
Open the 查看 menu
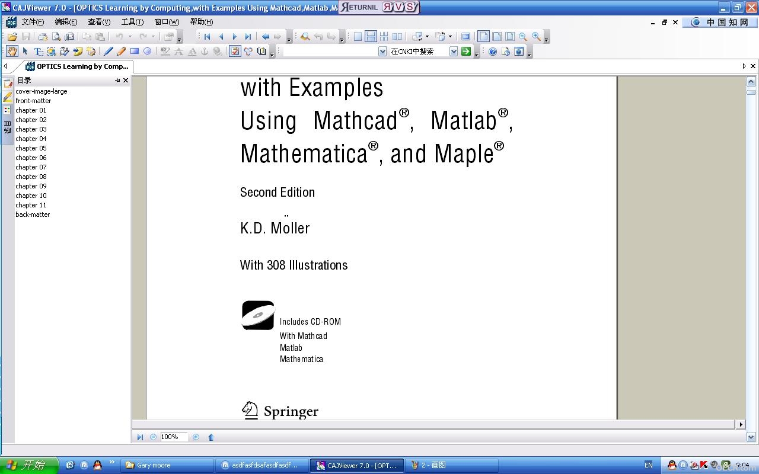[99, 22]
